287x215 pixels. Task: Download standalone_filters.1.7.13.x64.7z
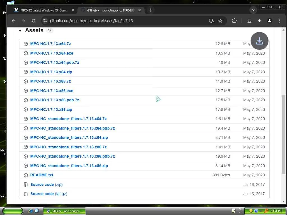point(68,119)
